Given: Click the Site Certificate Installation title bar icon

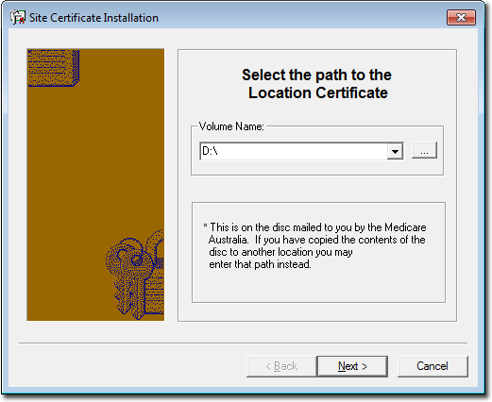Looking at the screenshot, I should 18,17.
